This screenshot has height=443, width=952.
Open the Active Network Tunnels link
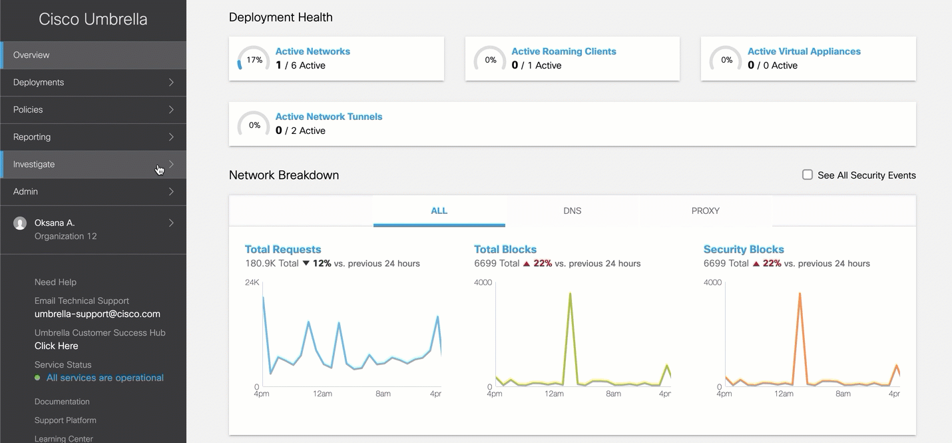click(x=329, y=117)
